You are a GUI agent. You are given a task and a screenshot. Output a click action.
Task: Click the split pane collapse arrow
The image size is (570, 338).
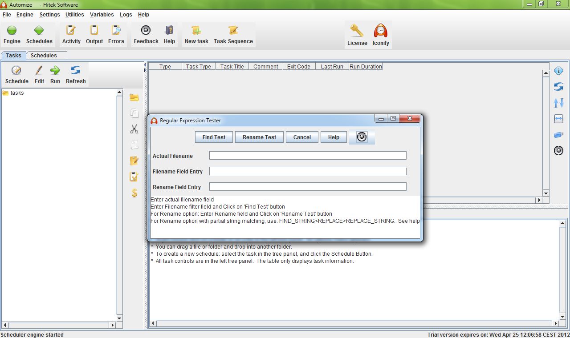tap(145, 65)
